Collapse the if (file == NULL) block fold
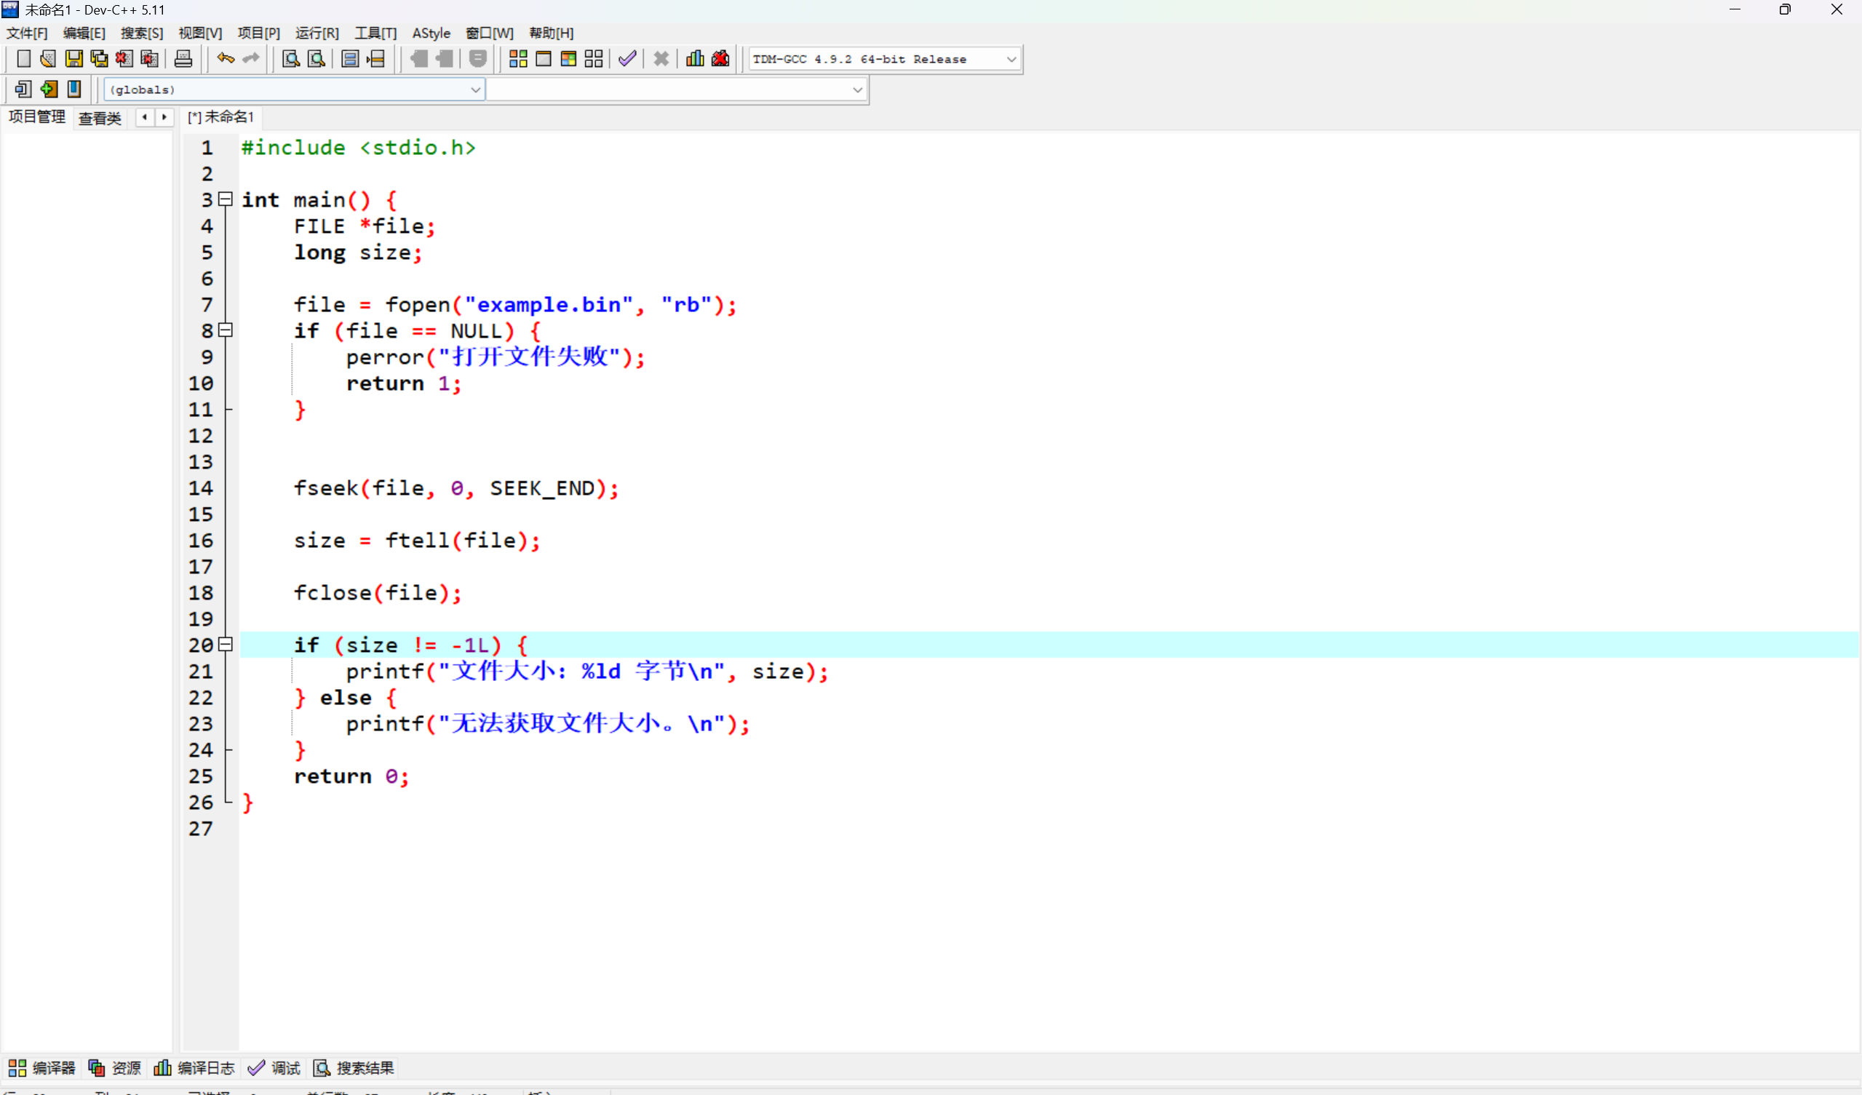This screenshot has width=1862, height=1095. point(226,330)
